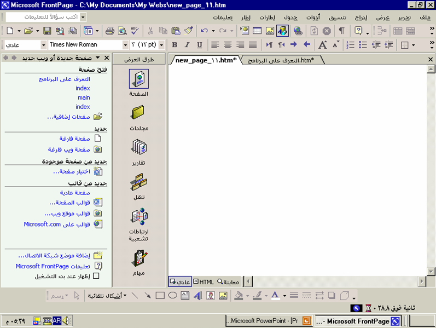Click the fill color bucket icon
This screenshot has width=436, height=328.
pyautogui.click(x=239, y=296)
